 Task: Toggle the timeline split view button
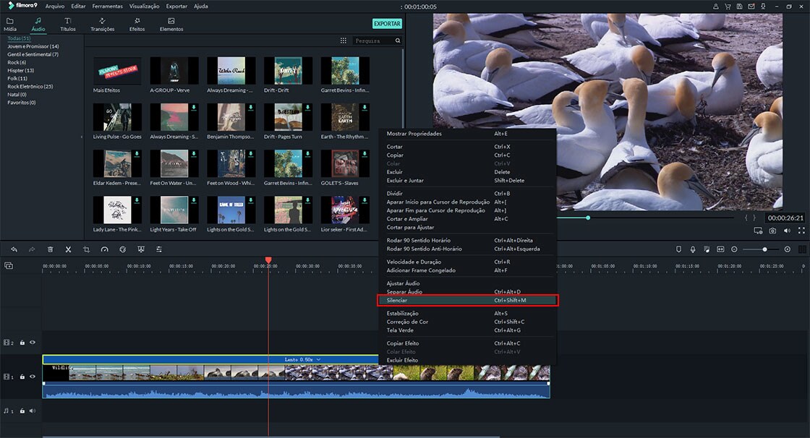(x=802, y=249)
